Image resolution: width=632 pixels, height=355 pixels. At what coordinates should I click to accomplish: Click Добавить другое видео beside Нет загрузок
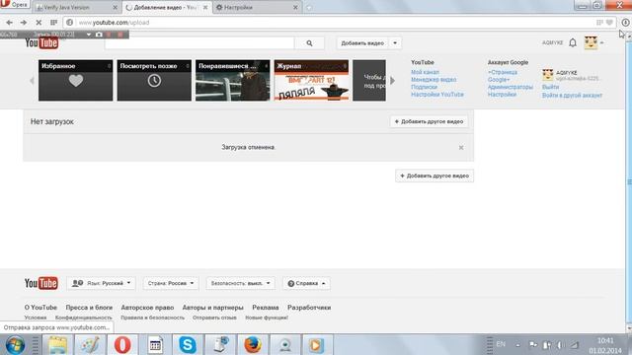(429, 121)
